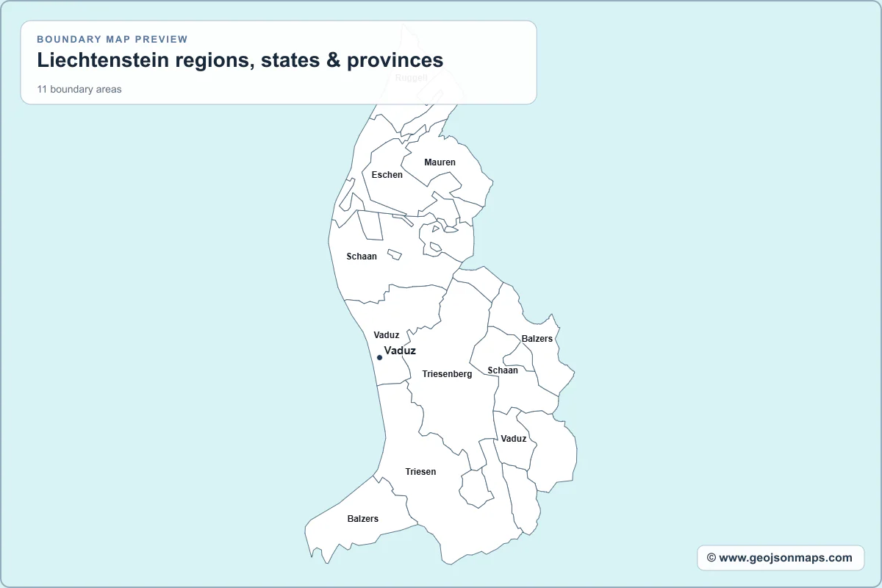This screenshot has height=588, width=882.
Task: Select the Triesenberg label on the map
Action: coord(447,374)
